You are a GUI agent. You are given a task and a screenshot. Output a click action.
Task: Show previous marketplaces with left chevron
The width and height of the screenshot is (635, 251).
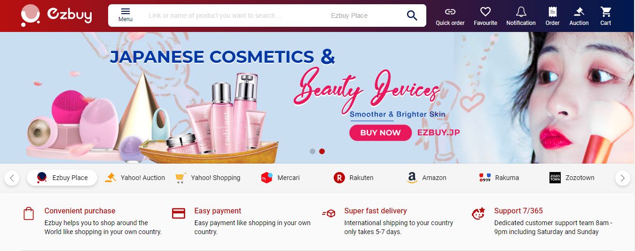[x=12, y=178]
